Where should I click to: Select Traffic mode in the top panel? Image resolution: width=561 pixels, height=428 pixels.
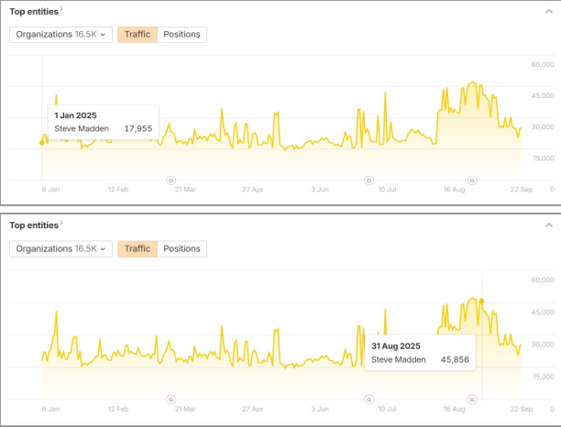point(137,35)
